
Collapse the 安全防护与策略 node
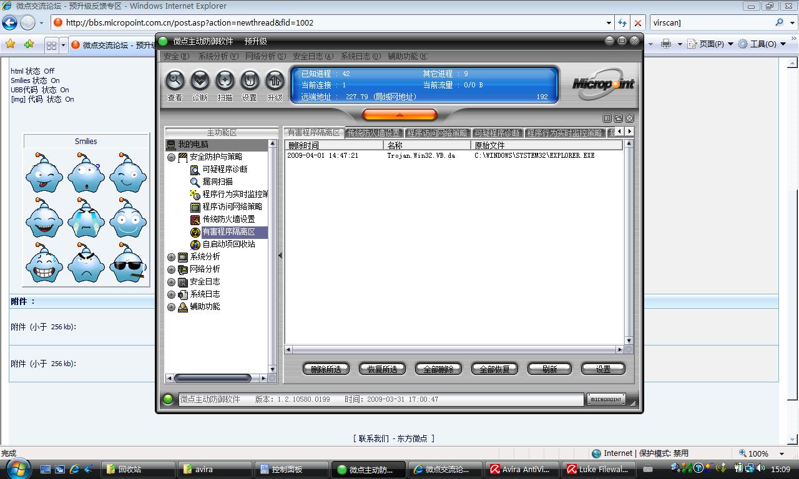pos(171,157)
